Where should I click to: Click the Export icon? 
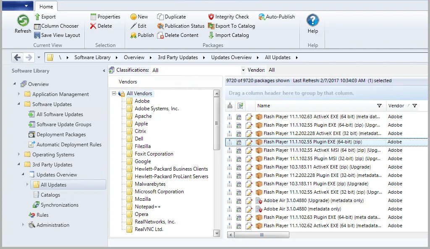[37, 17]
